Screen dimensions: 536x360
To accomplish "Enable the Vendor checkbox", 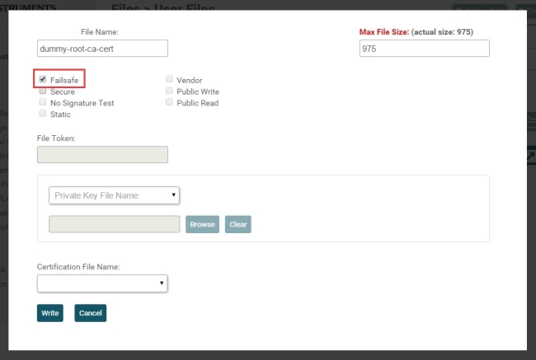I will (169, 80).
